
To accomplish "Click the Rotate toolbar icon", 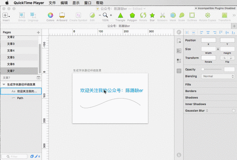I will (x=143, y=15).
